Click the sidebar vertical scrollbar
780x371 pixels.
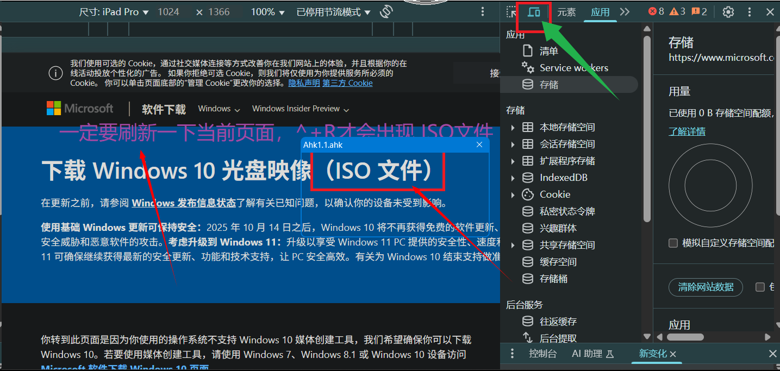coord(647,129)
